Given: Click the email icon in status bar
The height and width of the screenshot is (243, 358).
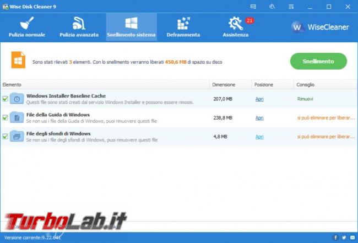Looking at the screenshot, I should (x=352, y=238).
